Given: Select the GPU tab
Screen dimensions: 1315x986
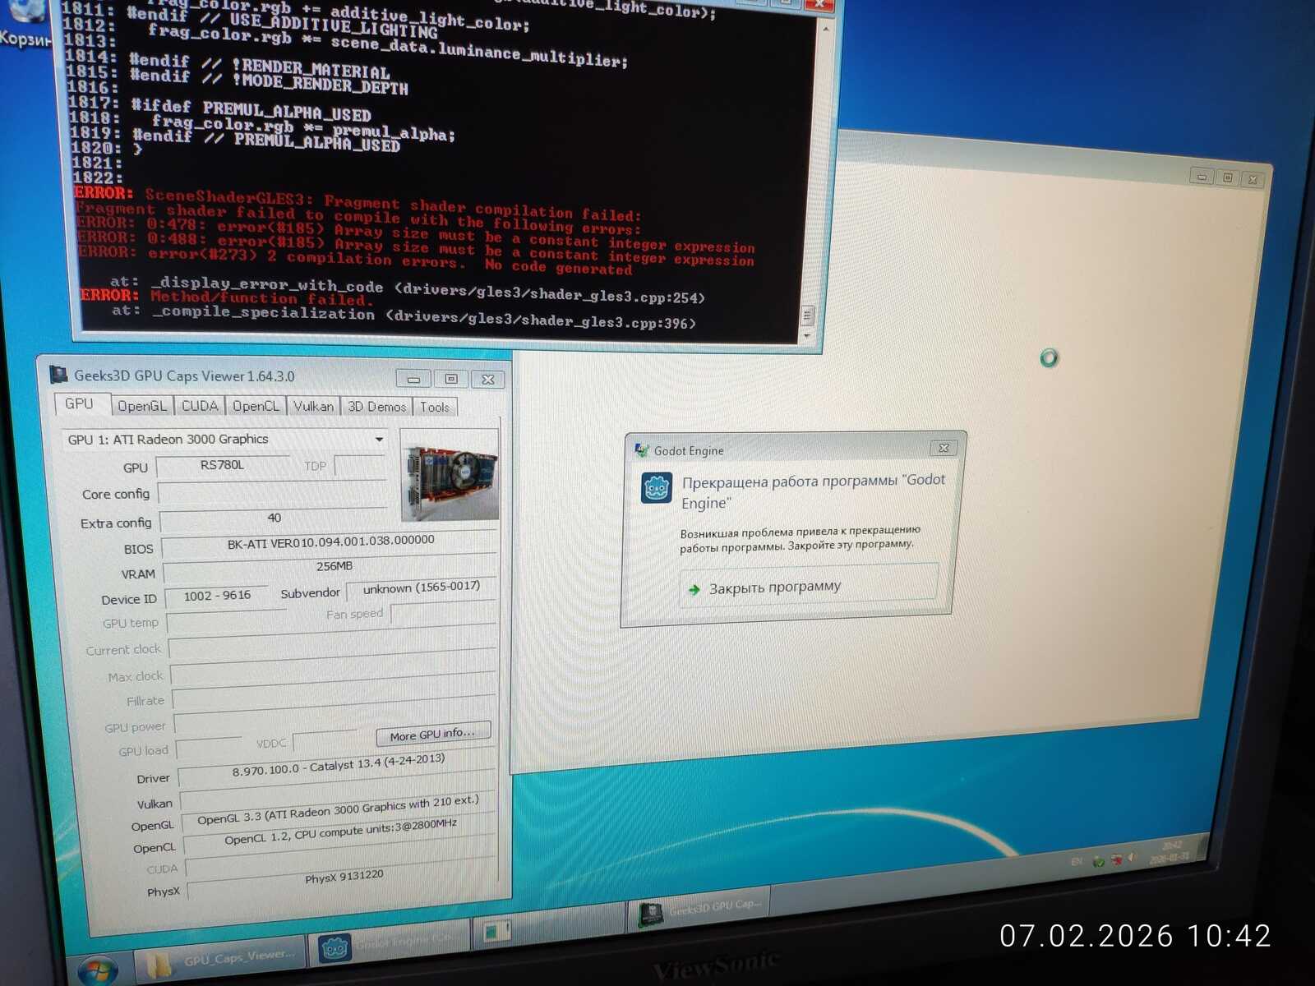Looking at the screenshot, I should (x=80, y=404).
